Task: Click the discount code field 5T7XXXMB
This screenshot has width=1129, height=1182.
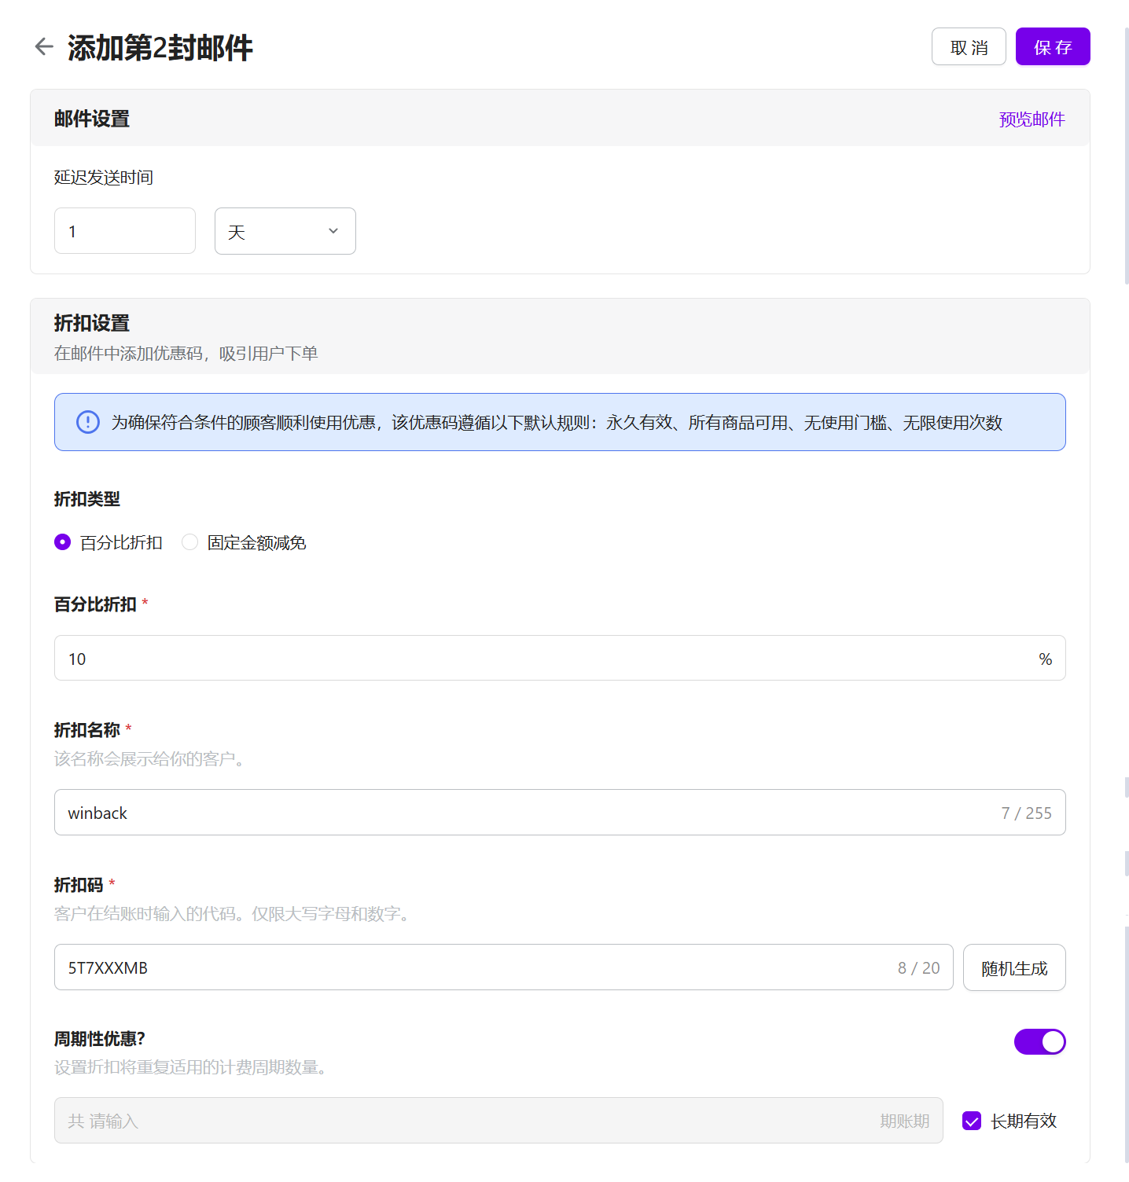Action: [x=472, y=968]
